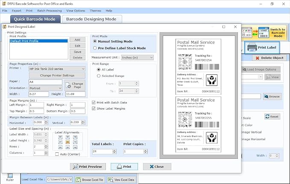Viewport: 290px width, 184px height.
Task: Click Load Image Options button
Action: pos(261,69)
